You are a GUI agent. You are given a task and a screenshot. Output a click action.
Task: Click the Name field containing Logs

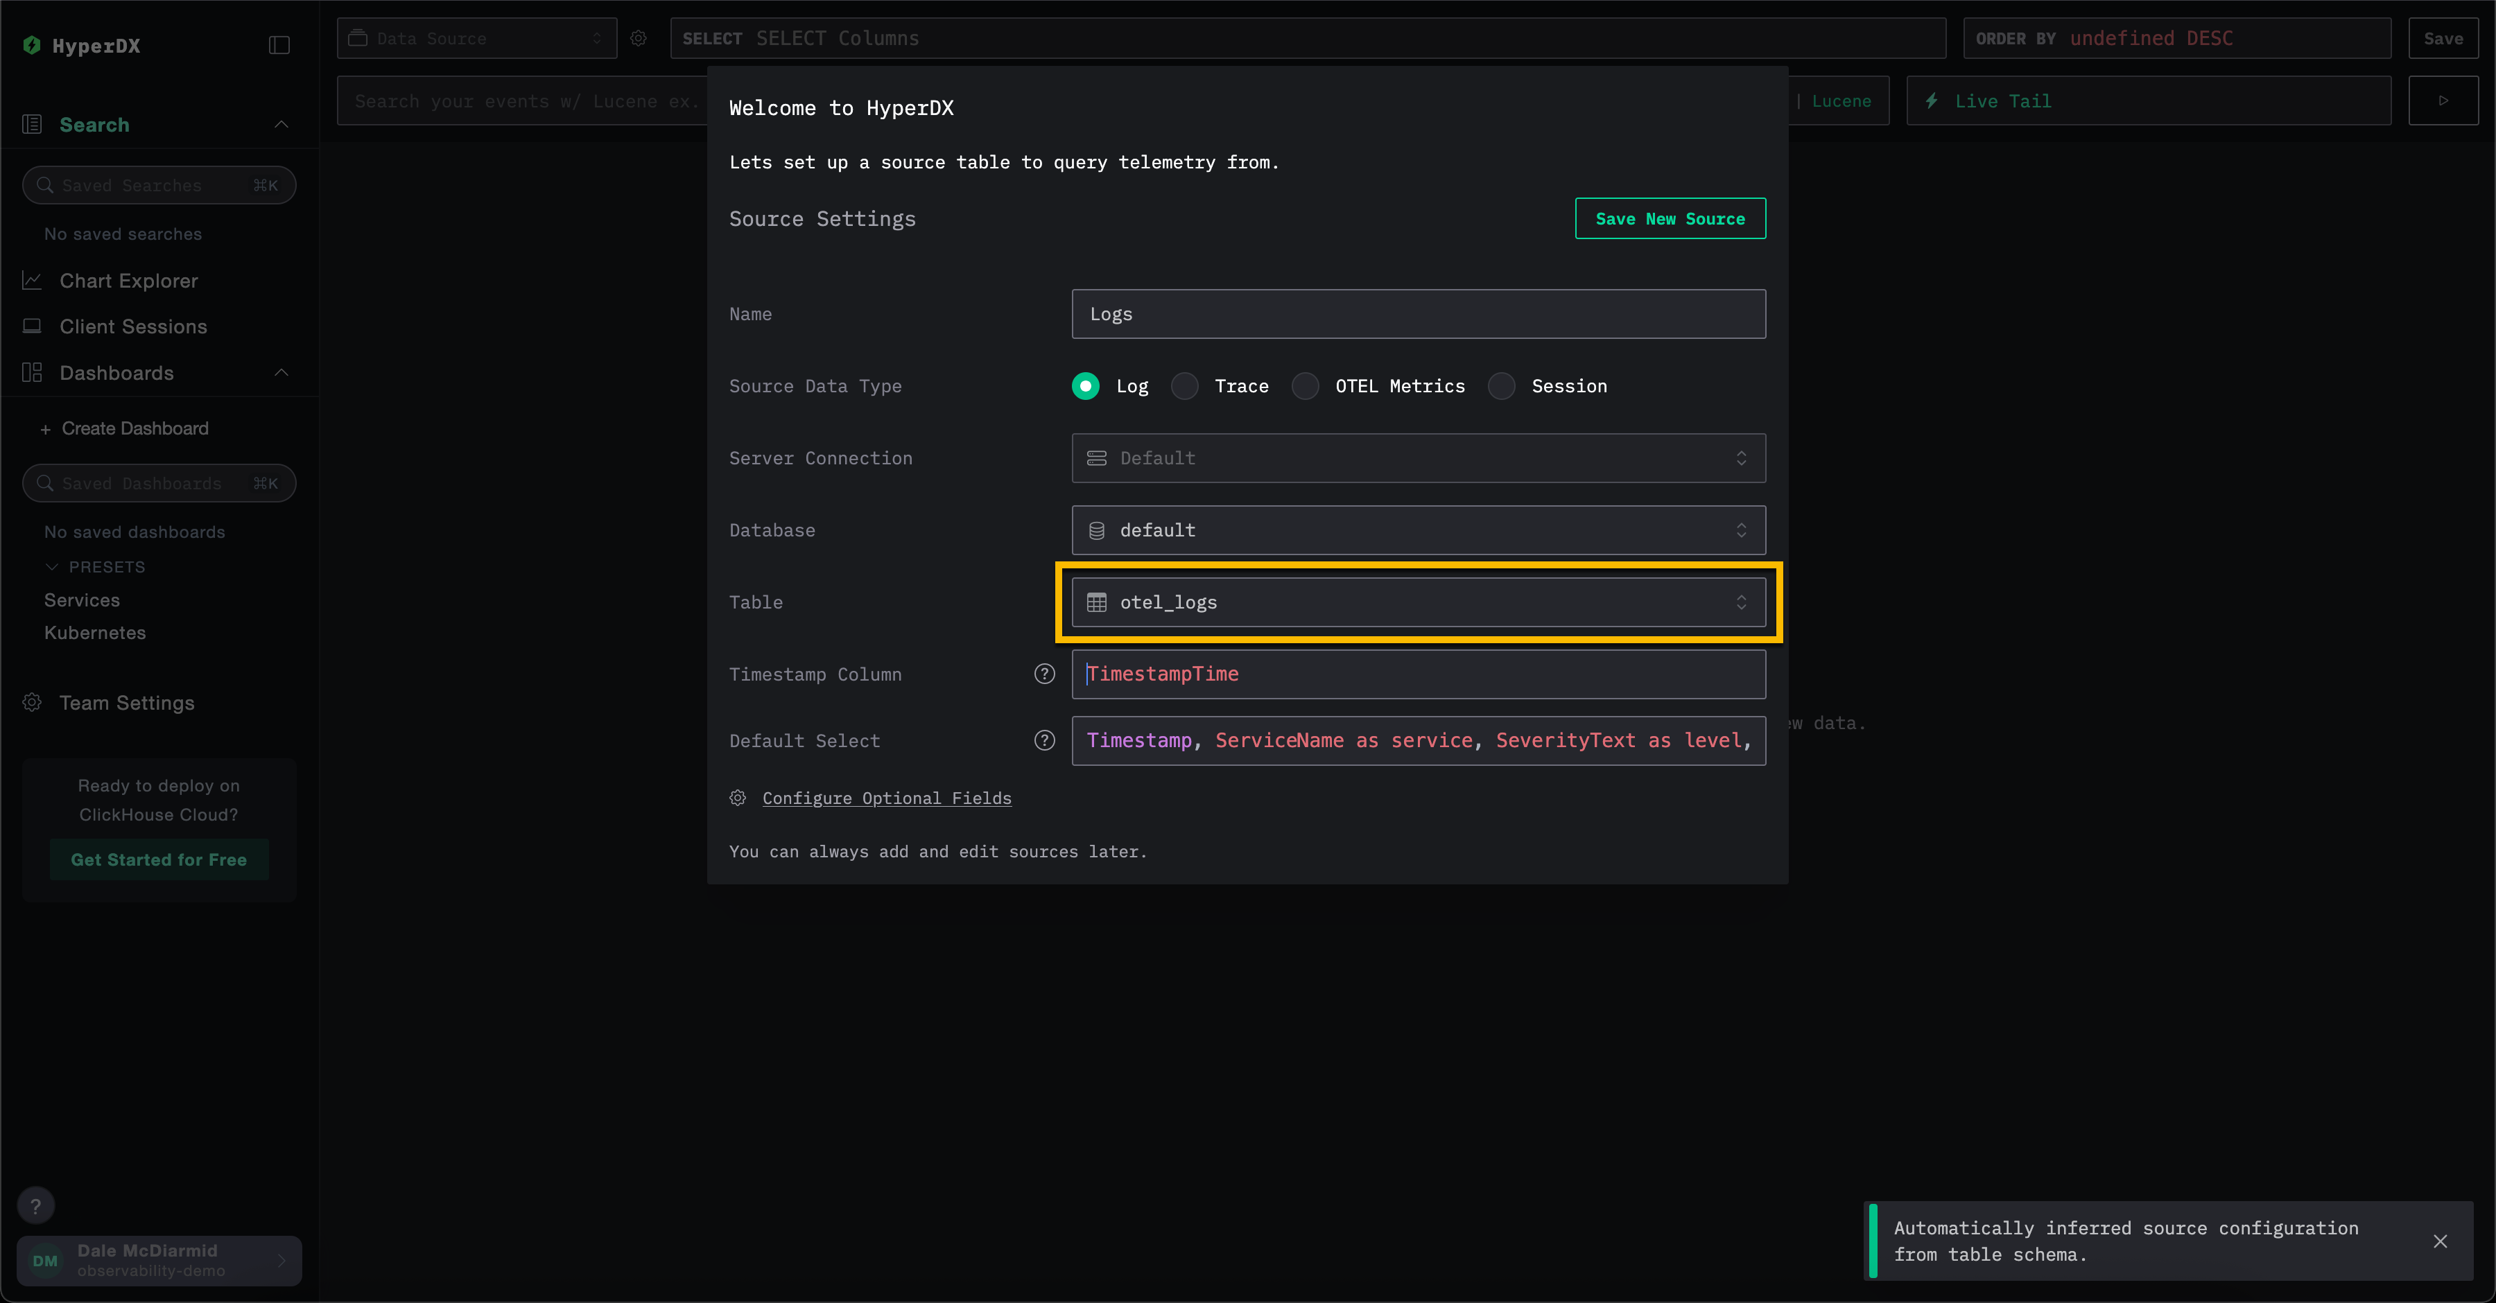coord(1419,314)
